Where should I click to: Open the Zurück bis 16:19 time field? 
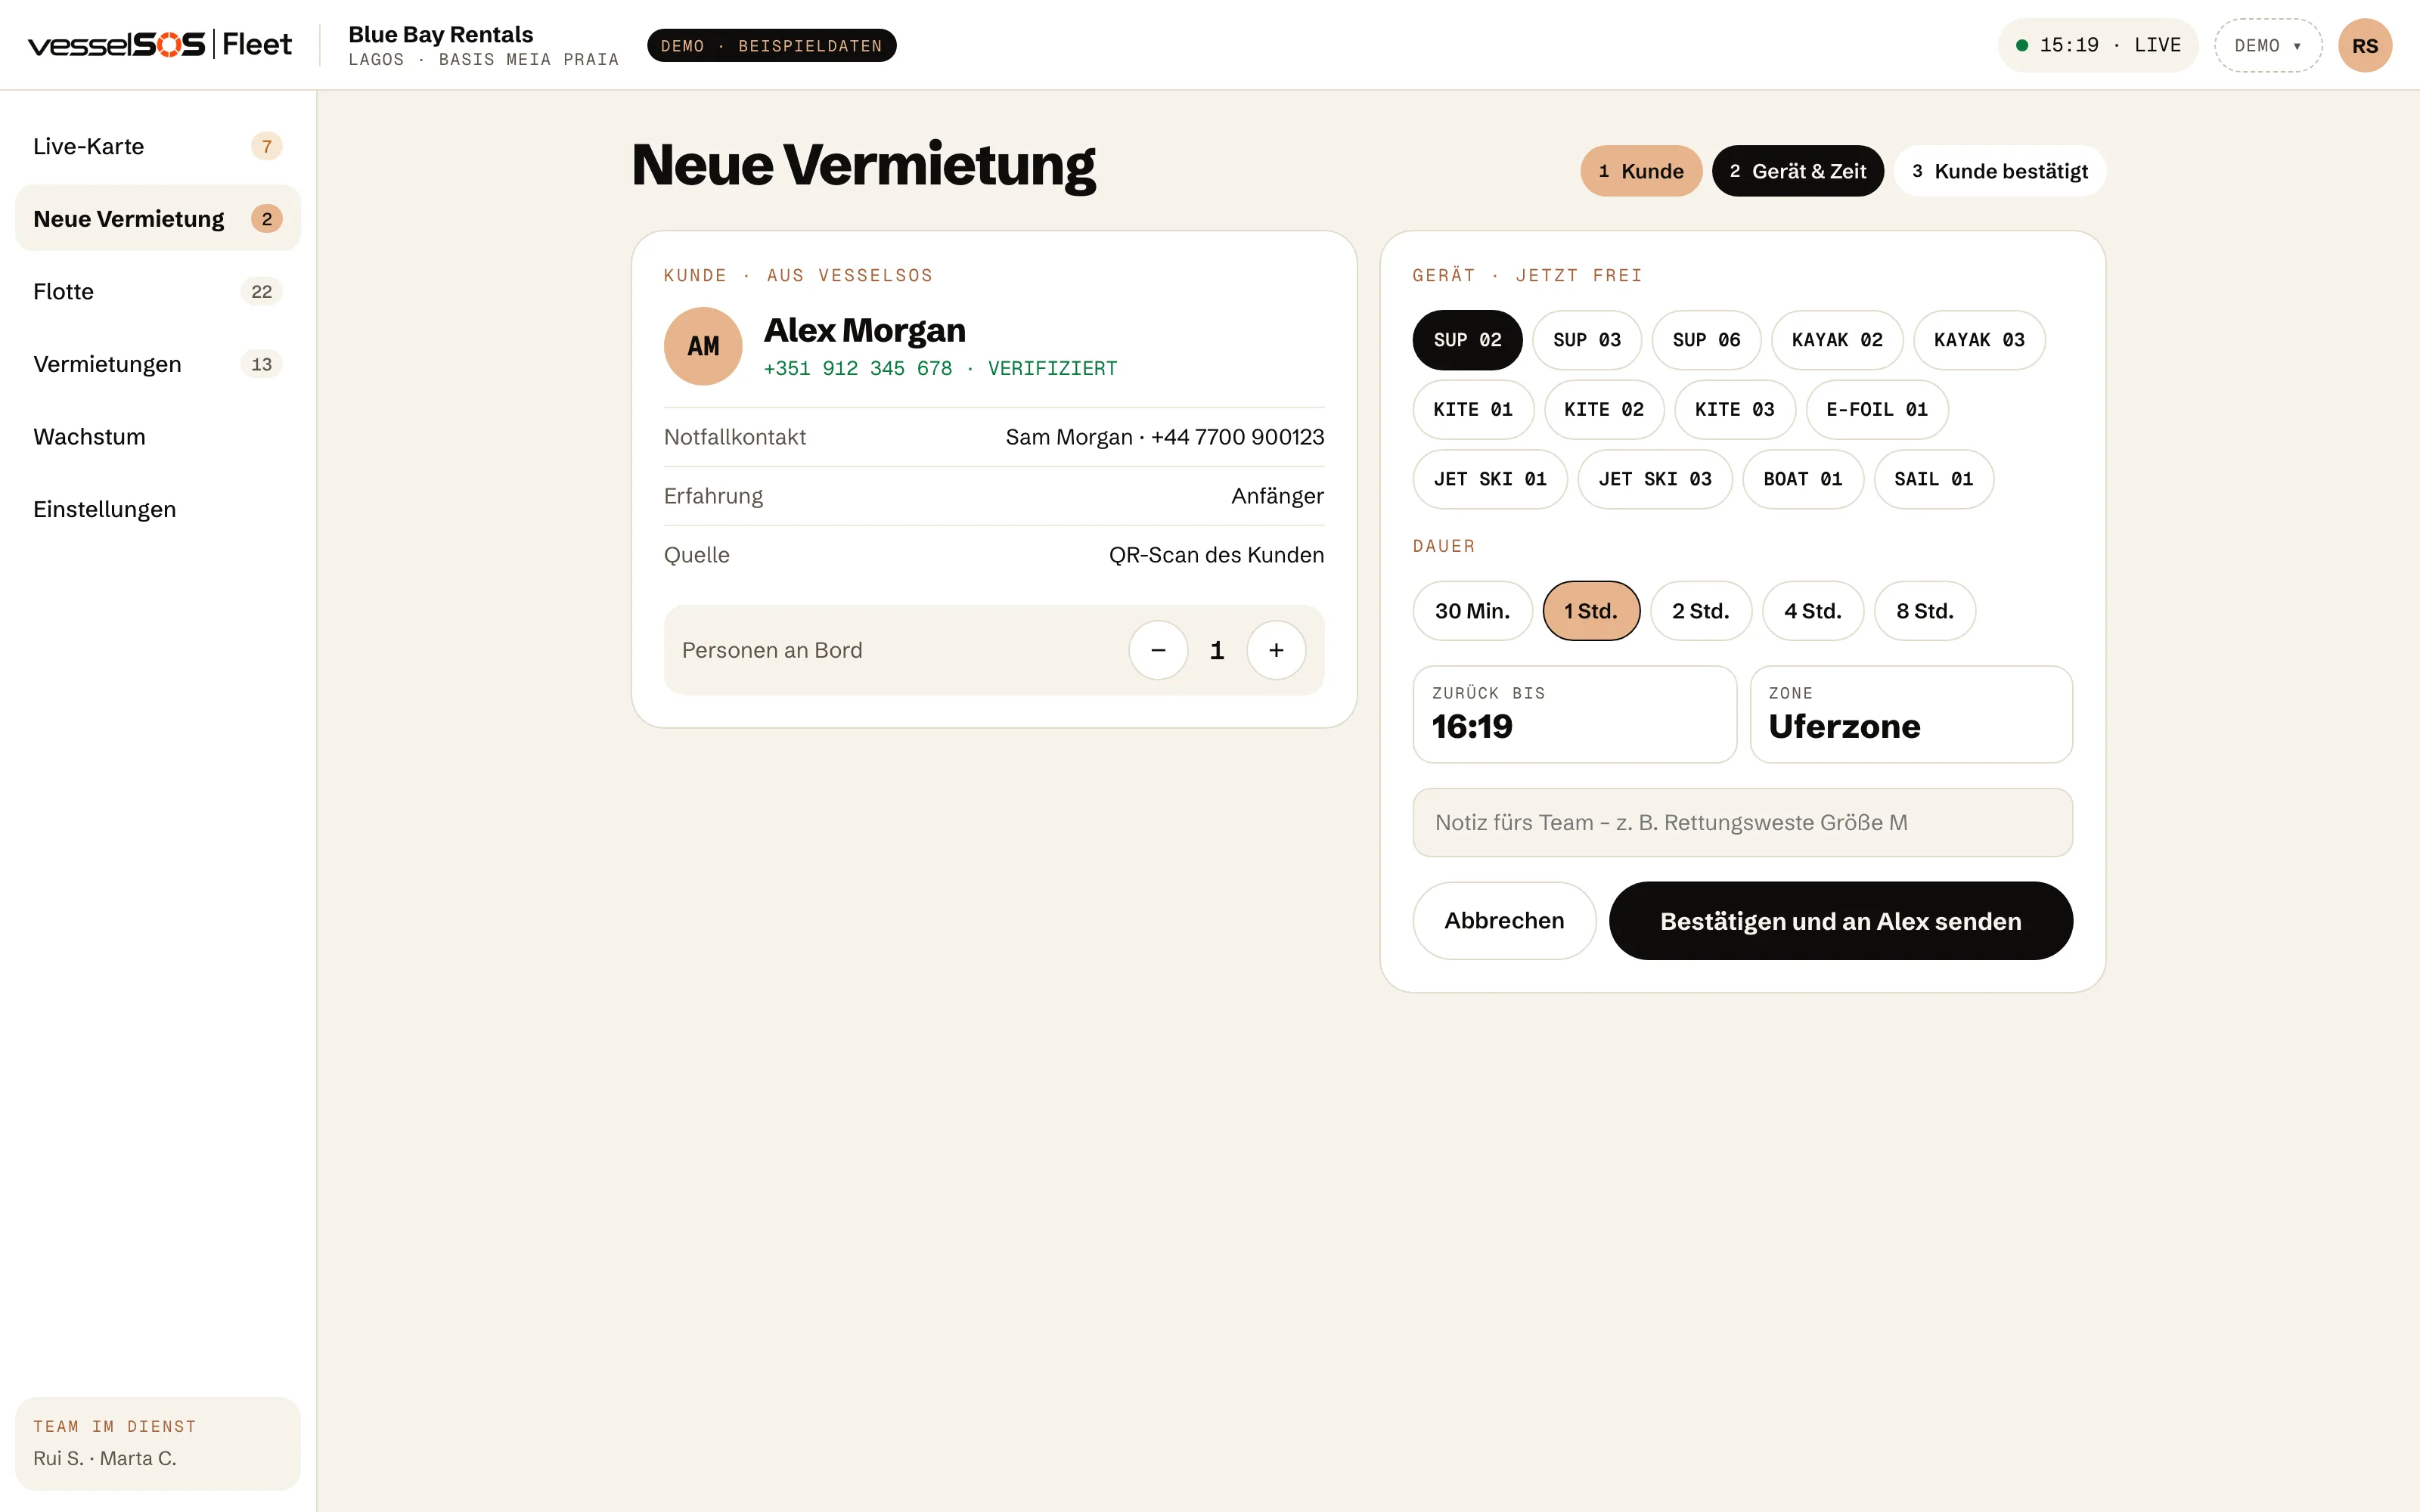click(x=1574, y=714)
